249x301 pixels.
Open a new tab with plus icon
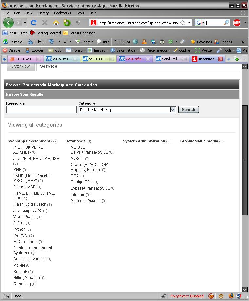point(236,59)
